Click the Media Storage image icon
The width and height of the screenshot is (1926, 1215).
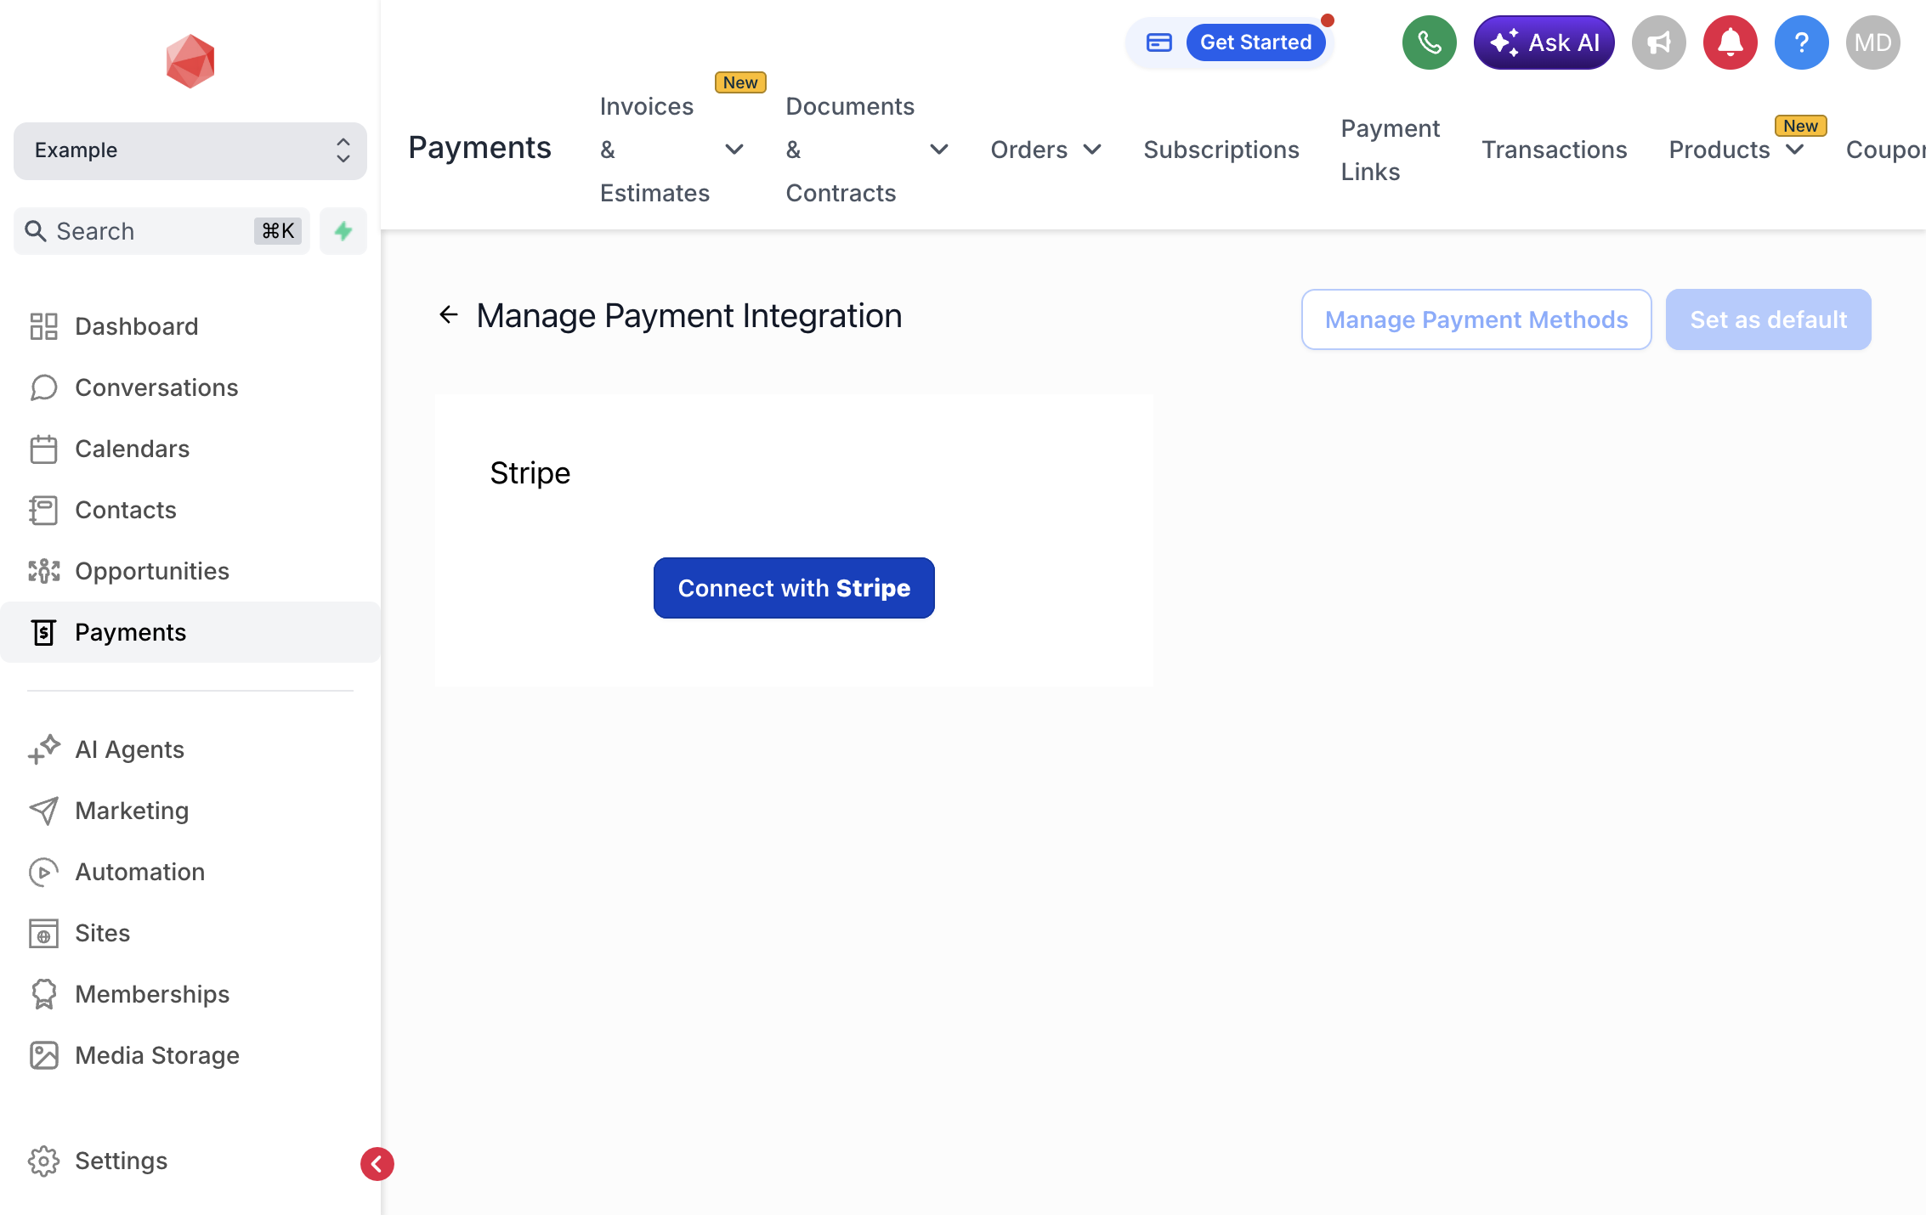[43, 1055]
